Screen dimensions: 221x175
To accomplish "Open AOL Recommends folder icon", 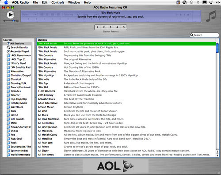I will (8, 55).
